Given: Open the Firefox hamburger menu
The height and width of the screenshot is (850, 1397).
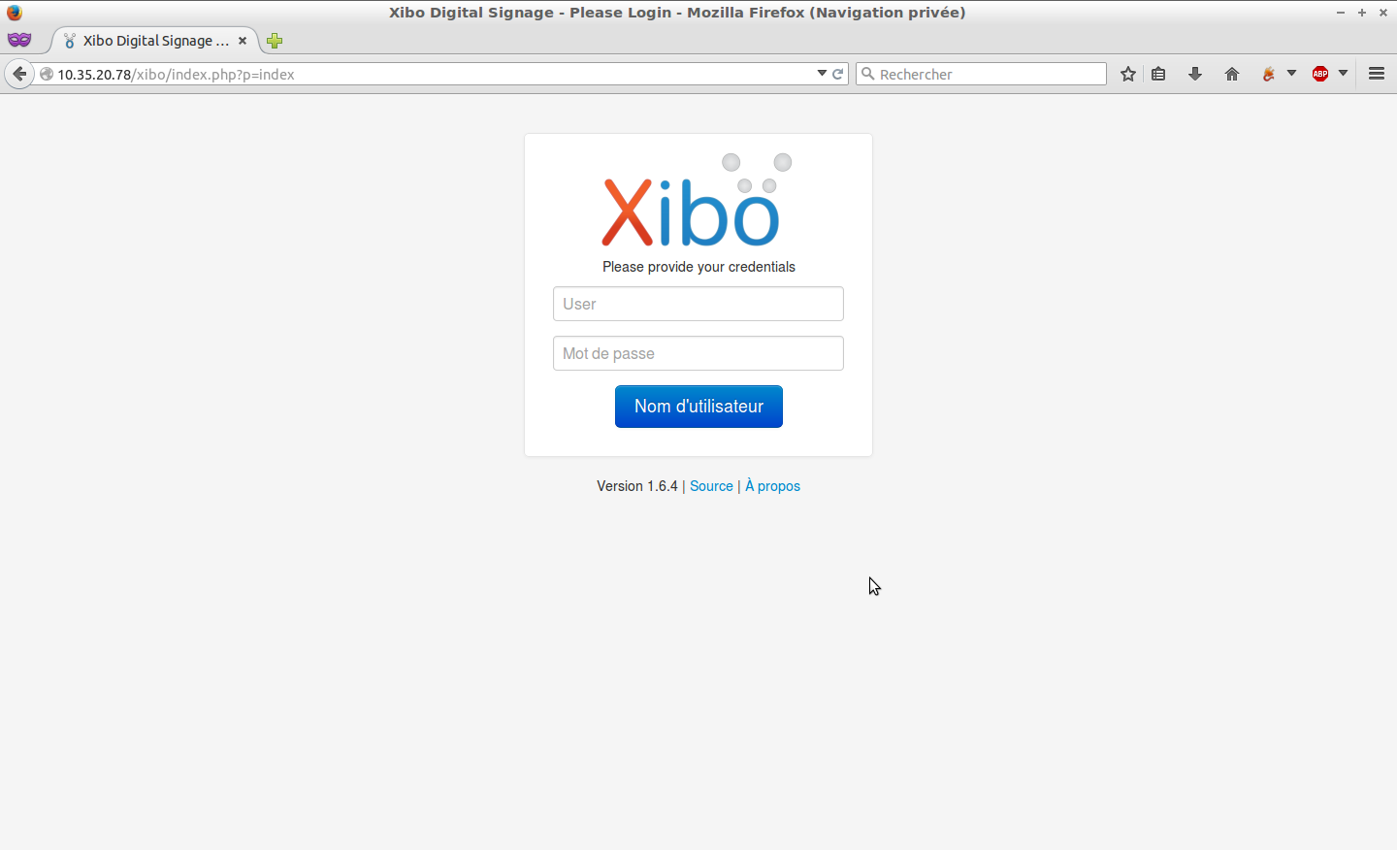Looking at the screenshot, I should 1376,74.
